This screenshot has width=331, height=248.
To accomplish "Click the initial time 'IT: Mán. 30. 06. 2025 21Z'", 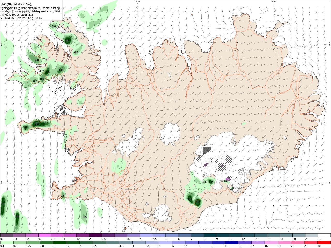I will point(17,15).
